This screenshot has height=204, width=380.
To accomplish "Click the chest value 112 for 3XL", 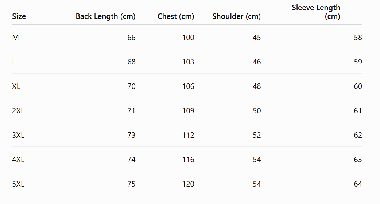I will [188, 135].
